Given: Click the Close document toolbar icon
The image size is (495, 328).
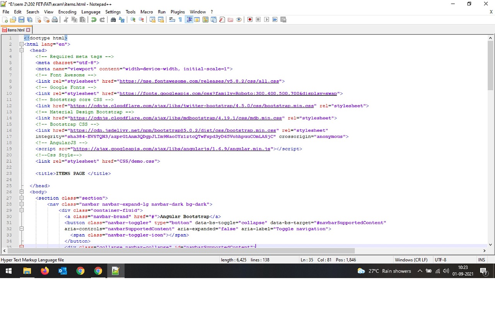Looking at the screenshot, I should pos(38,20).
